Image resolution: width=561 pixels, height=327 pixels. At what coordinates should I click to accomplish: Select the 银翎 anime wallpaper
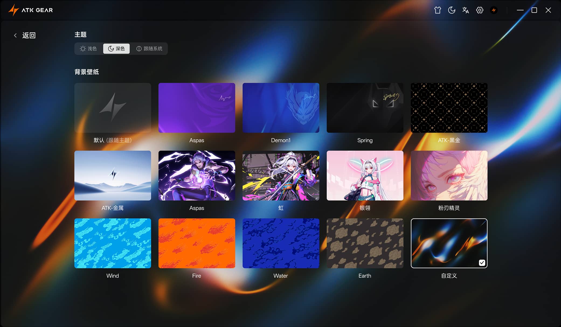(x=365, y=175)
